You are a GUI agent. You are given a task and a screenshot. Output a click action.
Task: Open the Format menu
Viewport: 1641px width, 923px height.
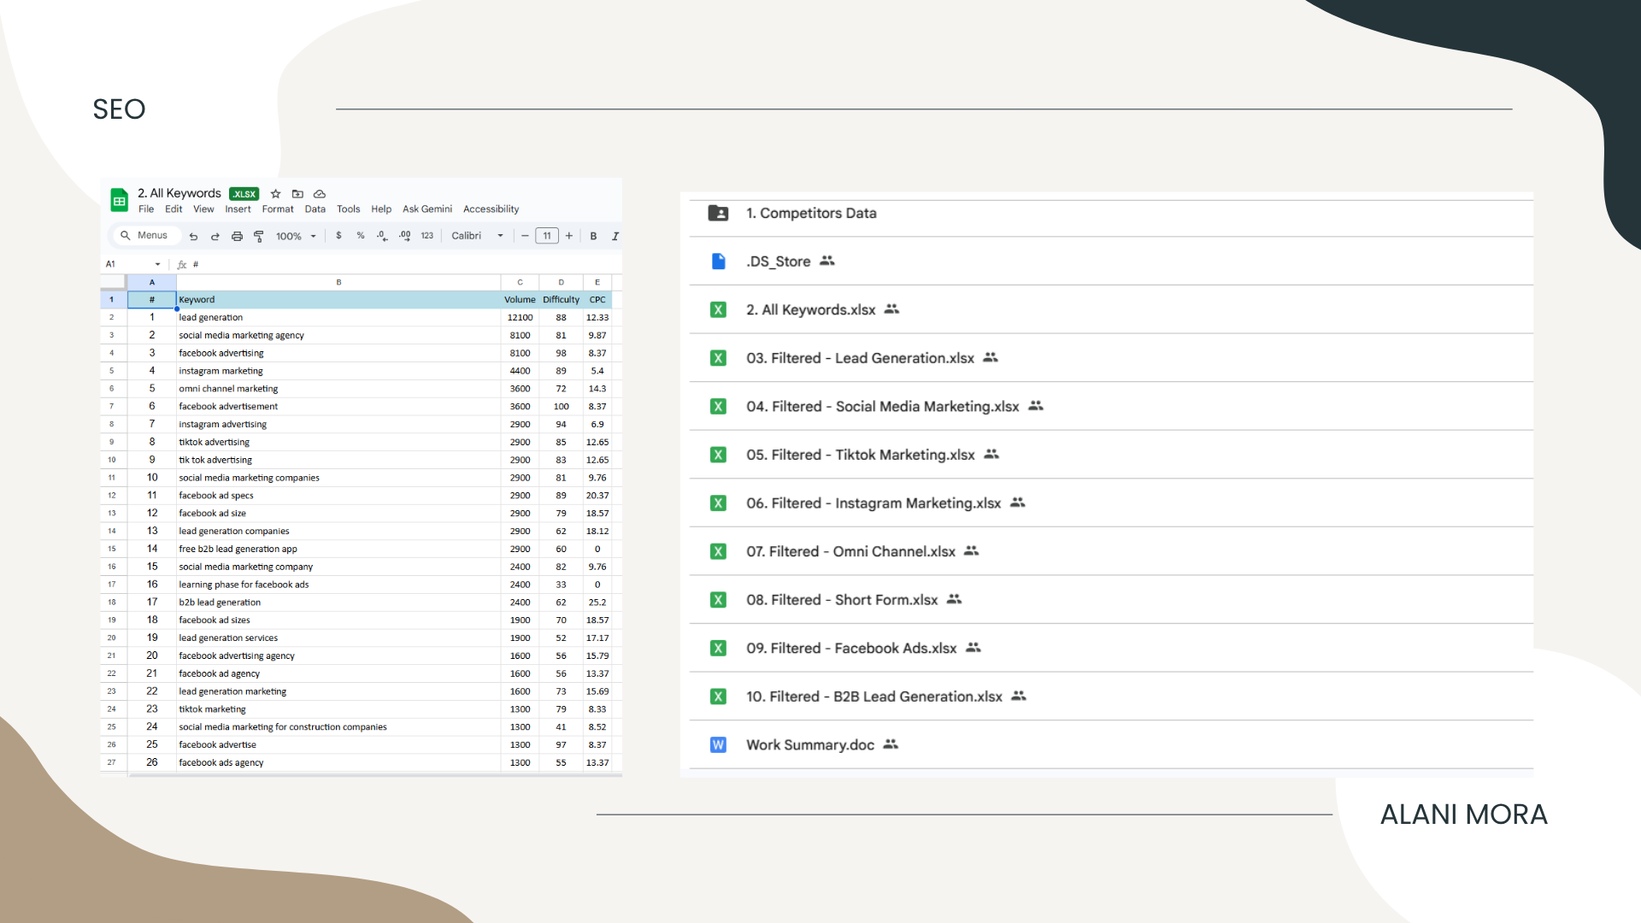(x=277, y=209)
